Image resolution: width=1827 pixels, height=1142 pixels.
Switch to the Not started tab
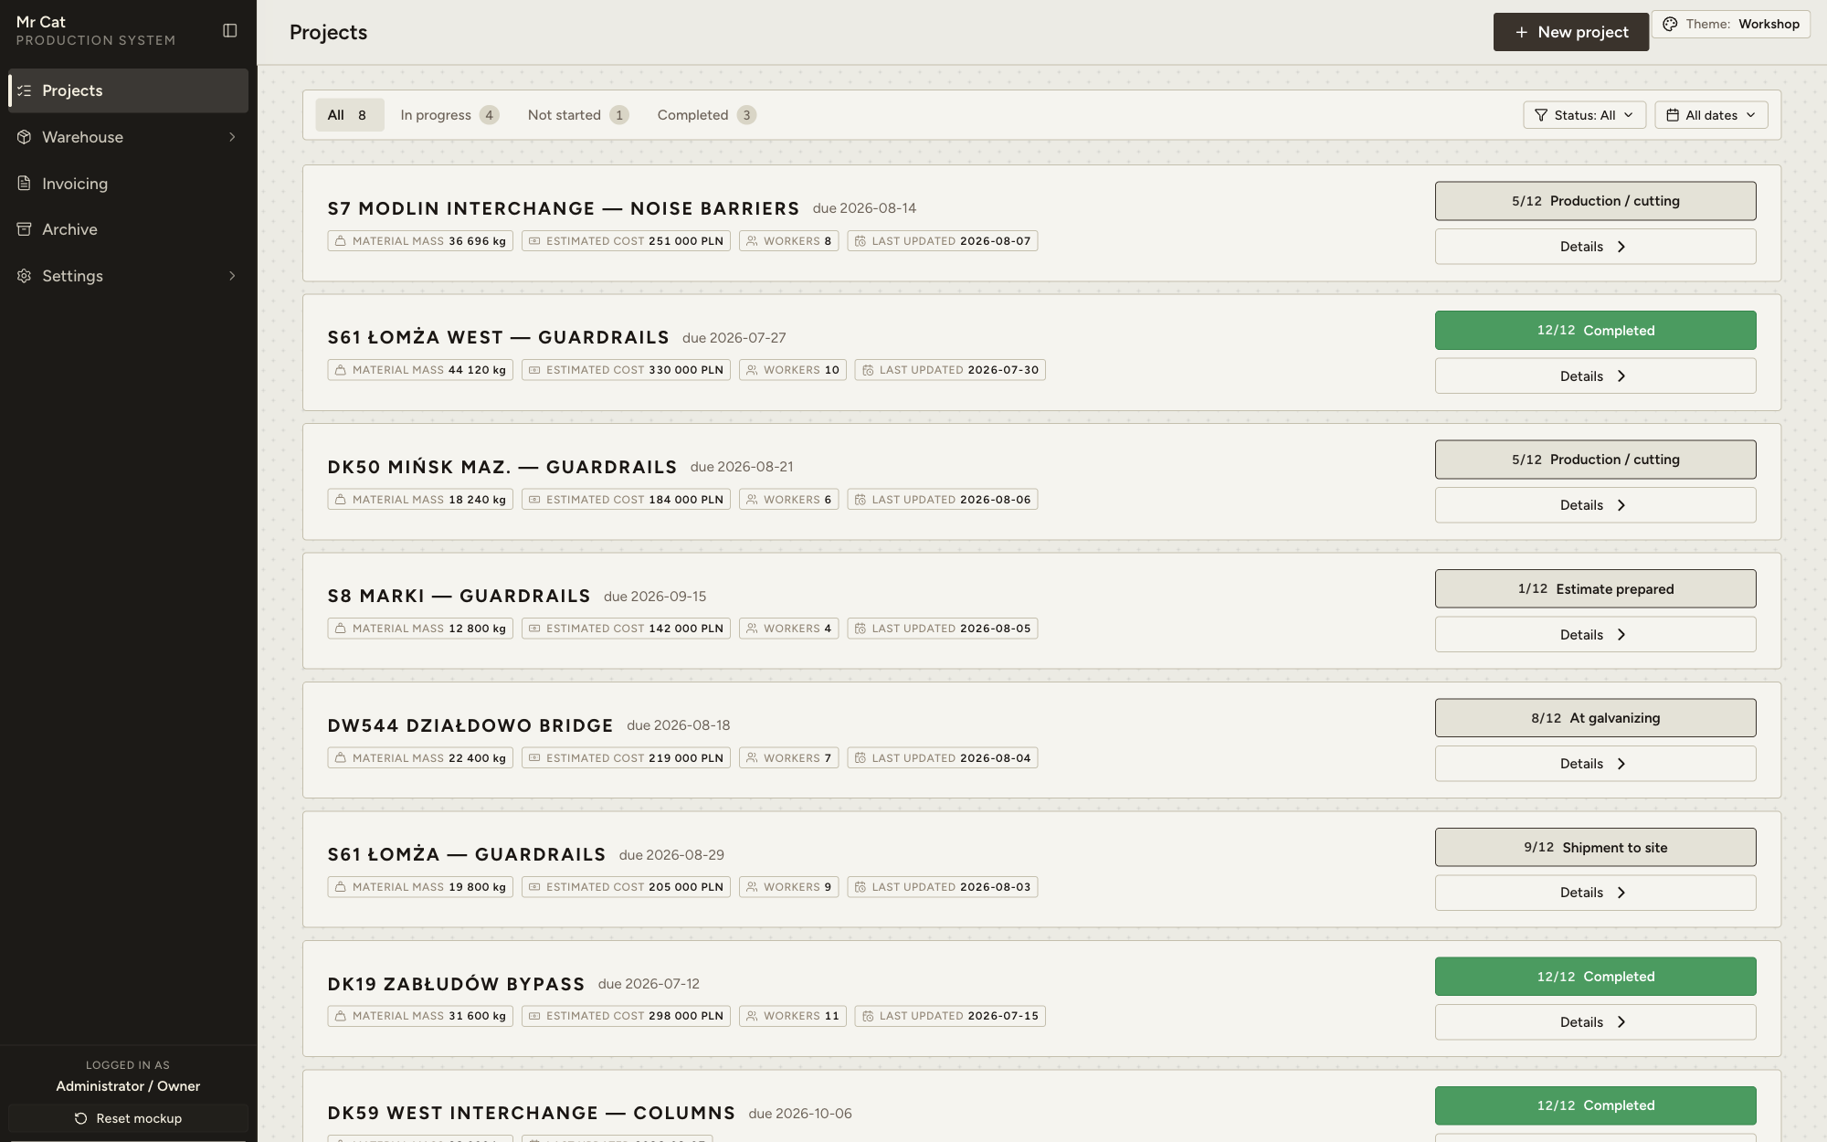click(x=577, y=115)
